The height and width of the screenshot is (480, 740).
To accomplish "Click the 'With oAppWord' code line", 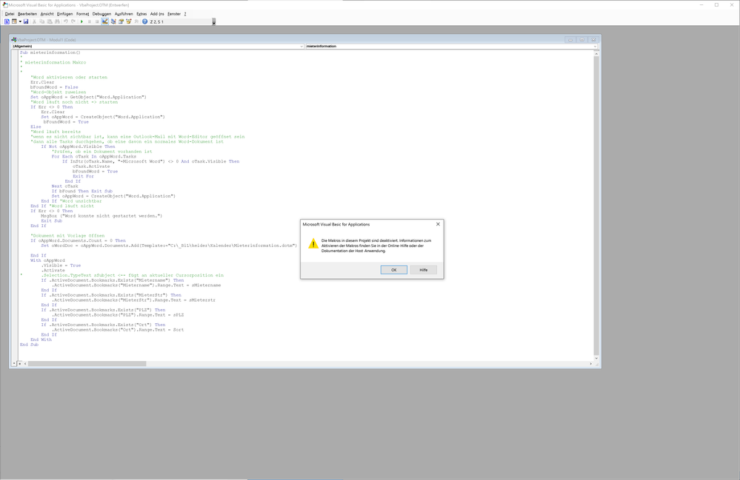I will point(47,260).
